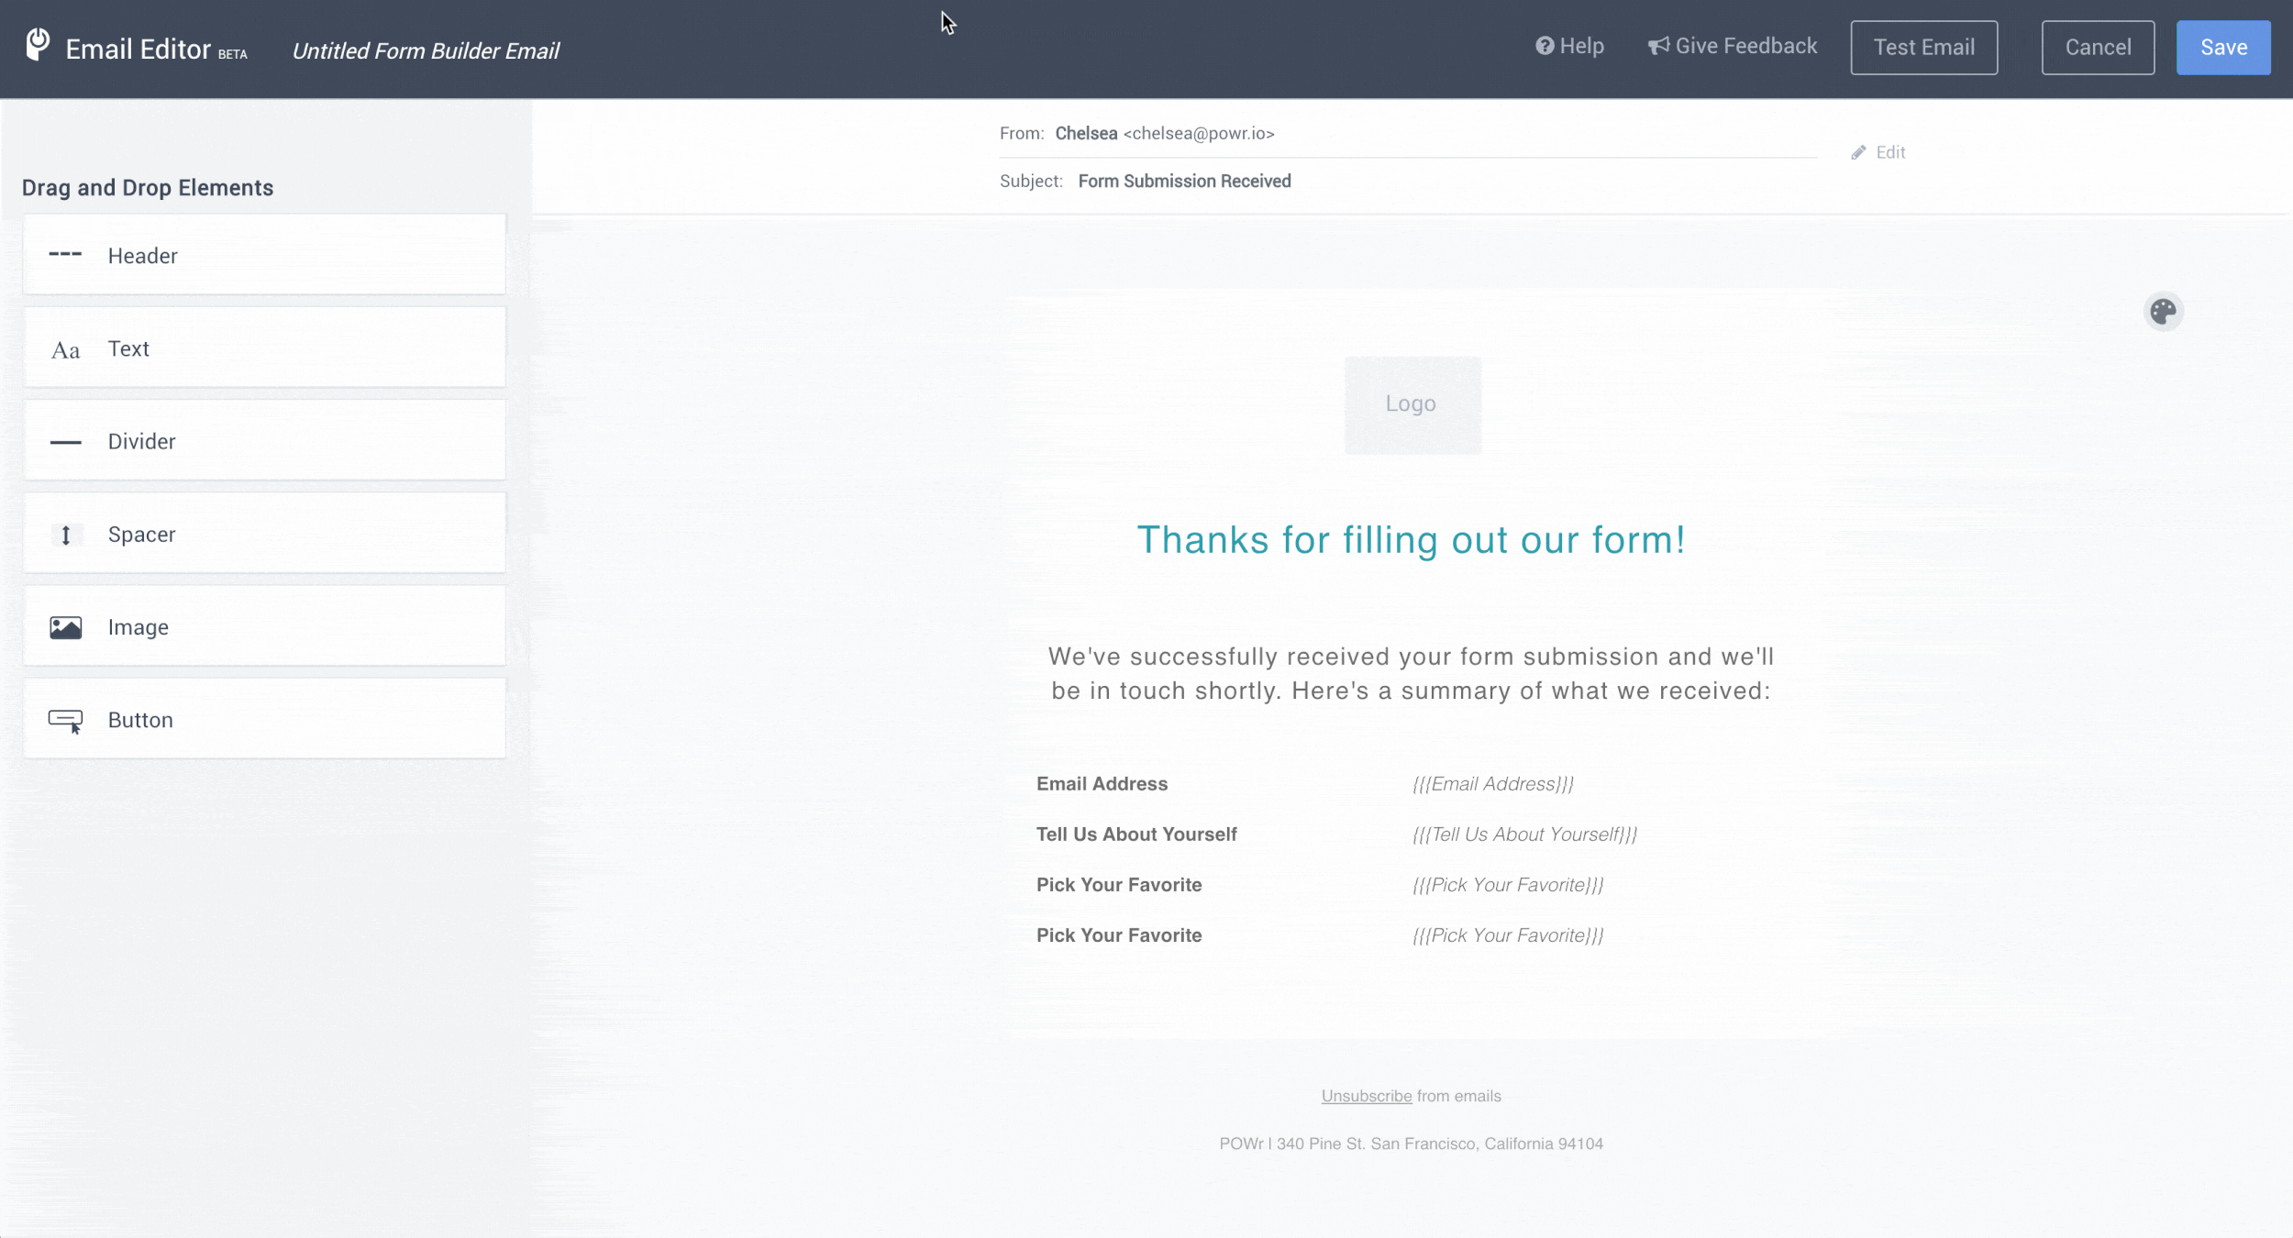Select the Form Submission Received subject

pyautogui.click(x=1184, y=182)
